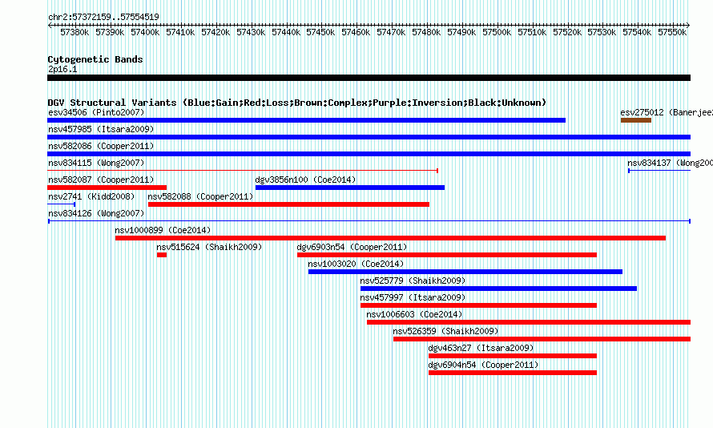713x428 pixels.
Task: Click the nsv1003020 (Coe2014) blue bar
Action: tap(465, 272)
